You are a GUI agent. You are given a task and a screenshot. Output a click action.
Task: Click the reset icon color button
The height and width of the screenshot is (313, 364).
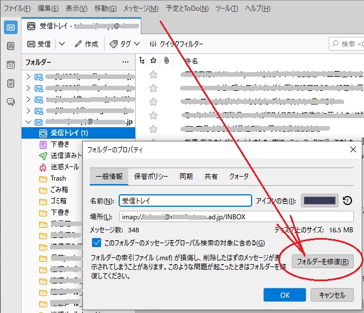[348, 201]
